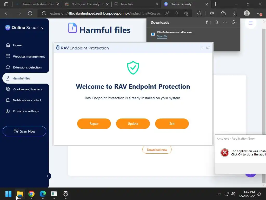Open the browser profile avatar
Image resolution: width=266 pixels, height=200 pixels.
click(x=247, y=13)
